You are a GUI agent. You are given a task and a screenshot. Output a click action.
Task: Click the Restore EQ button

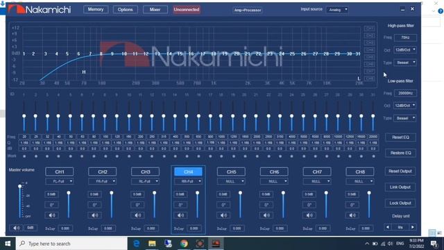pyautogui.click(x=400, y=153)
